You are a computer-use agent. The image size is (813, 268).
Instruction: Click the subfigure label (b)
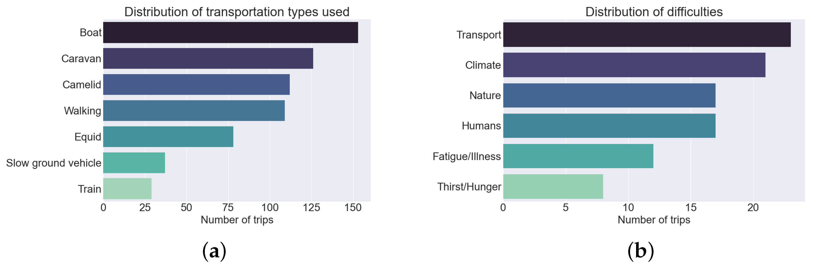(640, 251)
